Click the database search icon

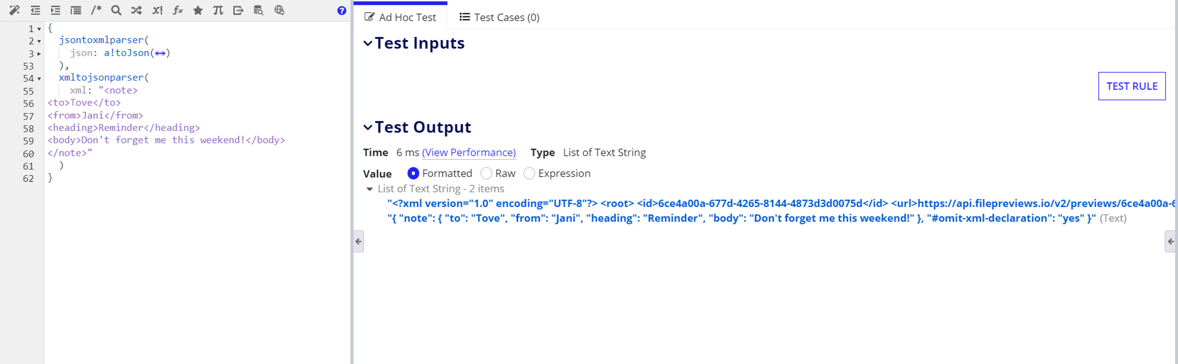coord(258,10)
